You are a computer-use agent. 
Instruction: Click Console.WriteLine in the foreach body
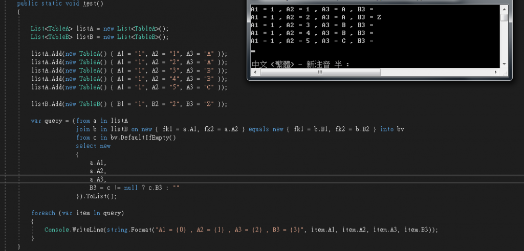point(74,230)
